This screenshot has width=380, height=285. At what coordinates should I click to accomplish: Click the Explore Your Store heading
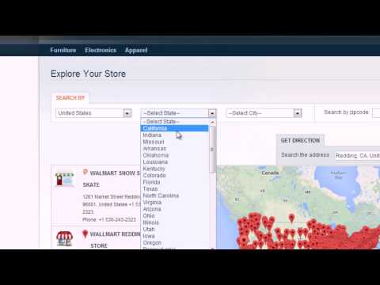(x=88, y=74)
